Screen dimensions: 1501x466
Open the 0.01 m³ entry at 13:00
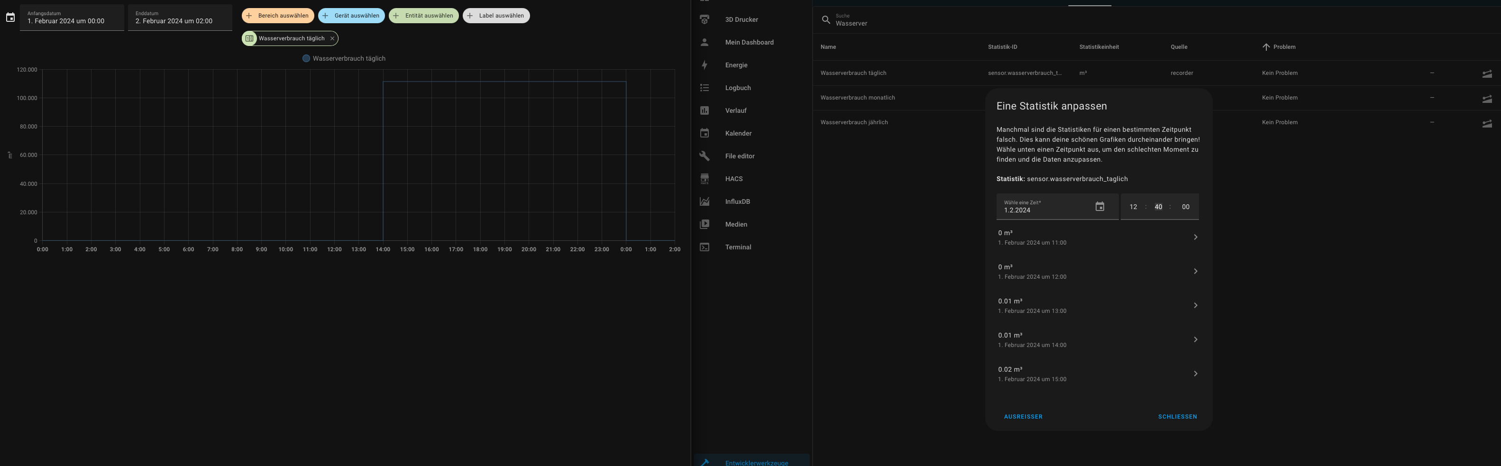click(1097, 306)
